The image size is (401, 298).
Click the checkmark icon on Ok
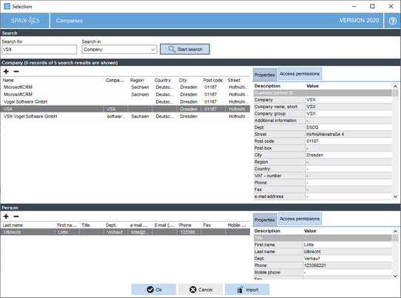(x=150, y=290)
